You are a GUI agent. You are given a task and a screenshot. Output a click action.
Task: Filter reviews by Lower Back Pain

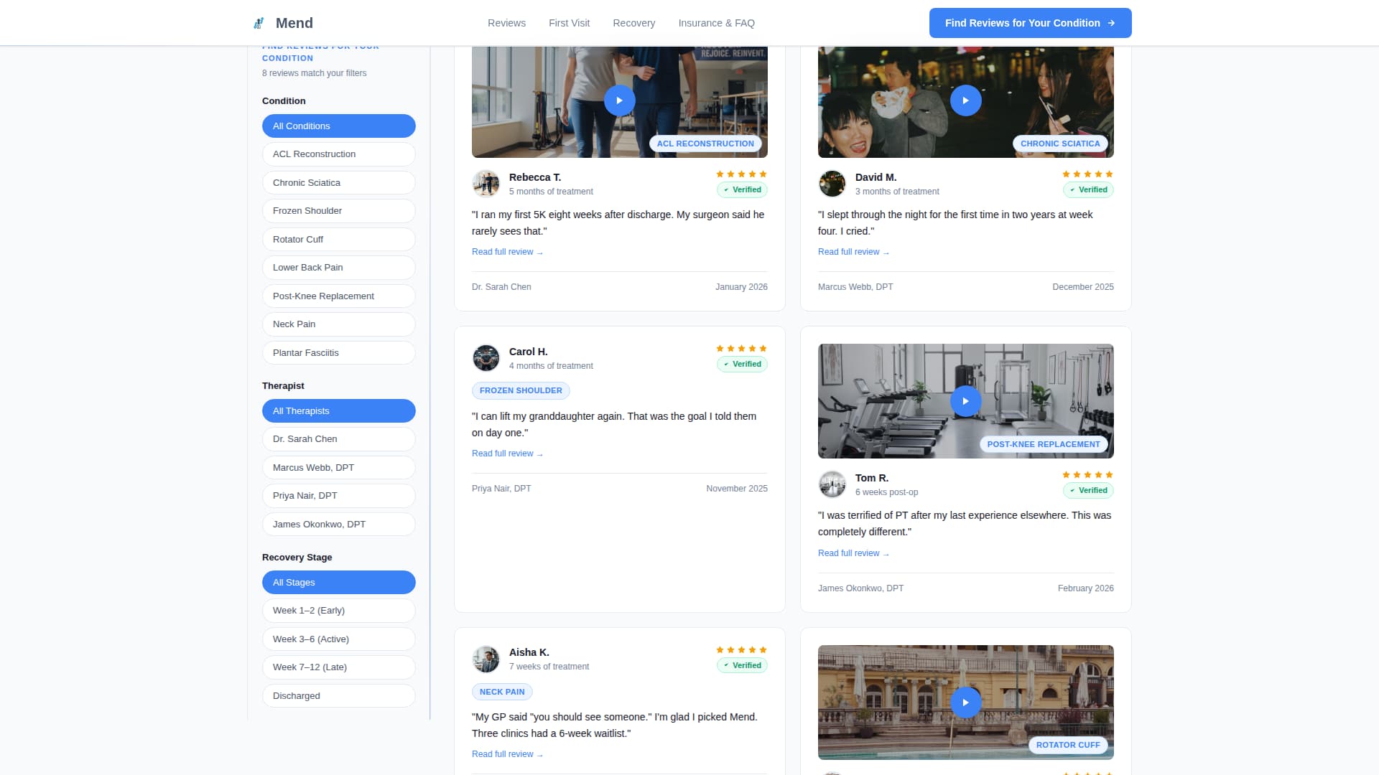point(338,268)
